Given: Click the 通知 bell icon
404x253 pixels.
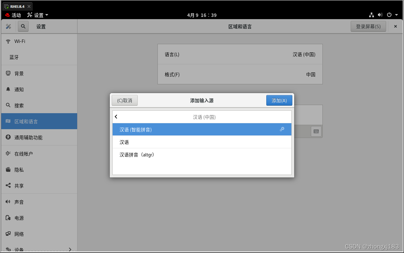Looking at the screenshot, I should pos(8,89).
